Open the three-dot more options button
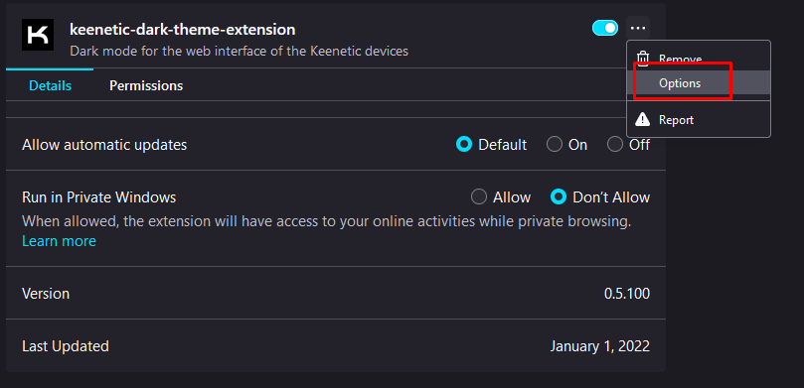The image size is (804, 388). point(638,28)
